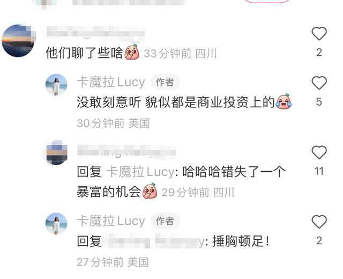Like the 捶胸顿足 reply

click(319, 222)
